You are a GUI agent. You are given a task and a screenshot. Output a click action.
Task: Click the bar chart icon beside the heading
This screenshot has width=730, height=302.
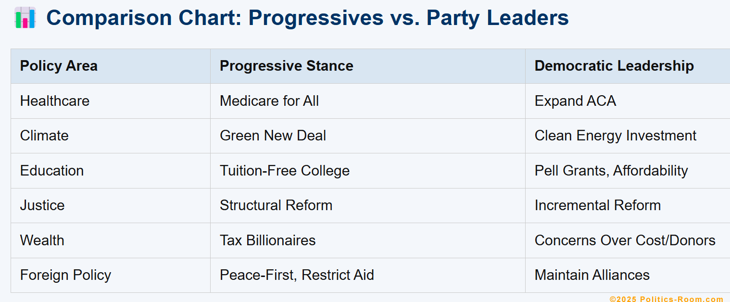pyautogui.click(x=25, y=18)
